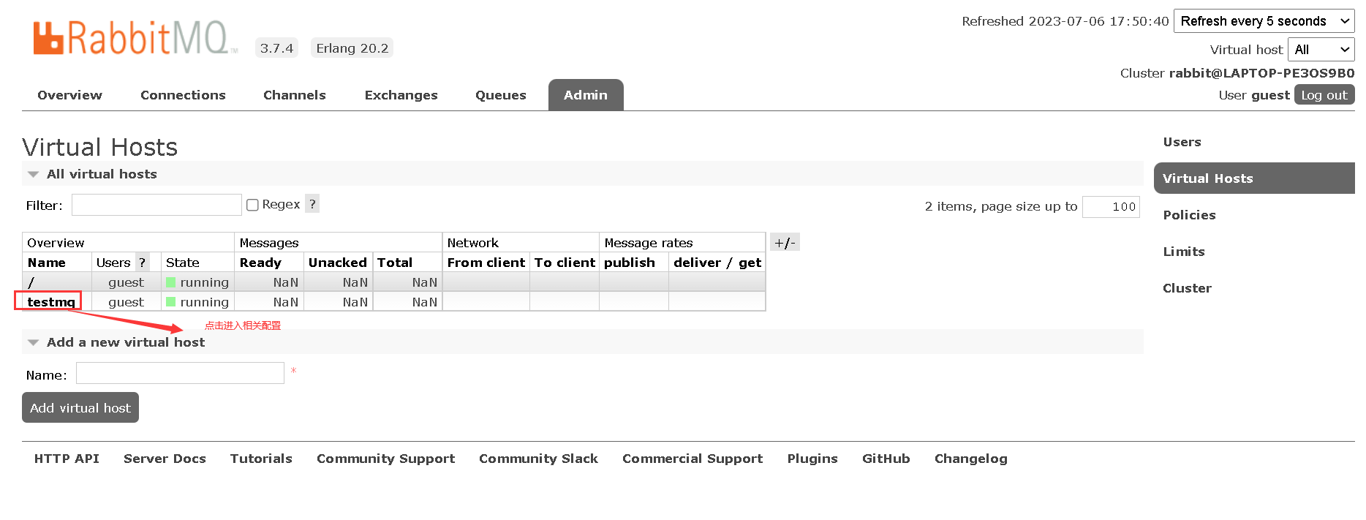Collapse the All virtual hosts section

pos(102,174)
